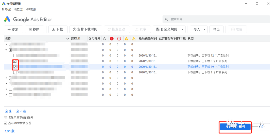The height and width of the screenshot is (136, 274).
Task: Sort by the 优化得分 column header
Action: click(94, 39)
